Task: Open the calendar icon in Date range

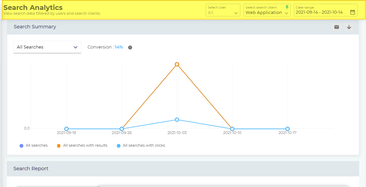Action: (x=352, y=12)
